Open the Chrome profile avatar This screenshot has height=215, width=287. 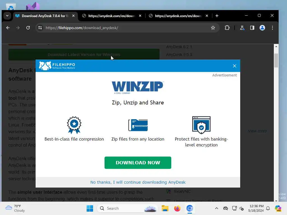[x=262, y=28]
